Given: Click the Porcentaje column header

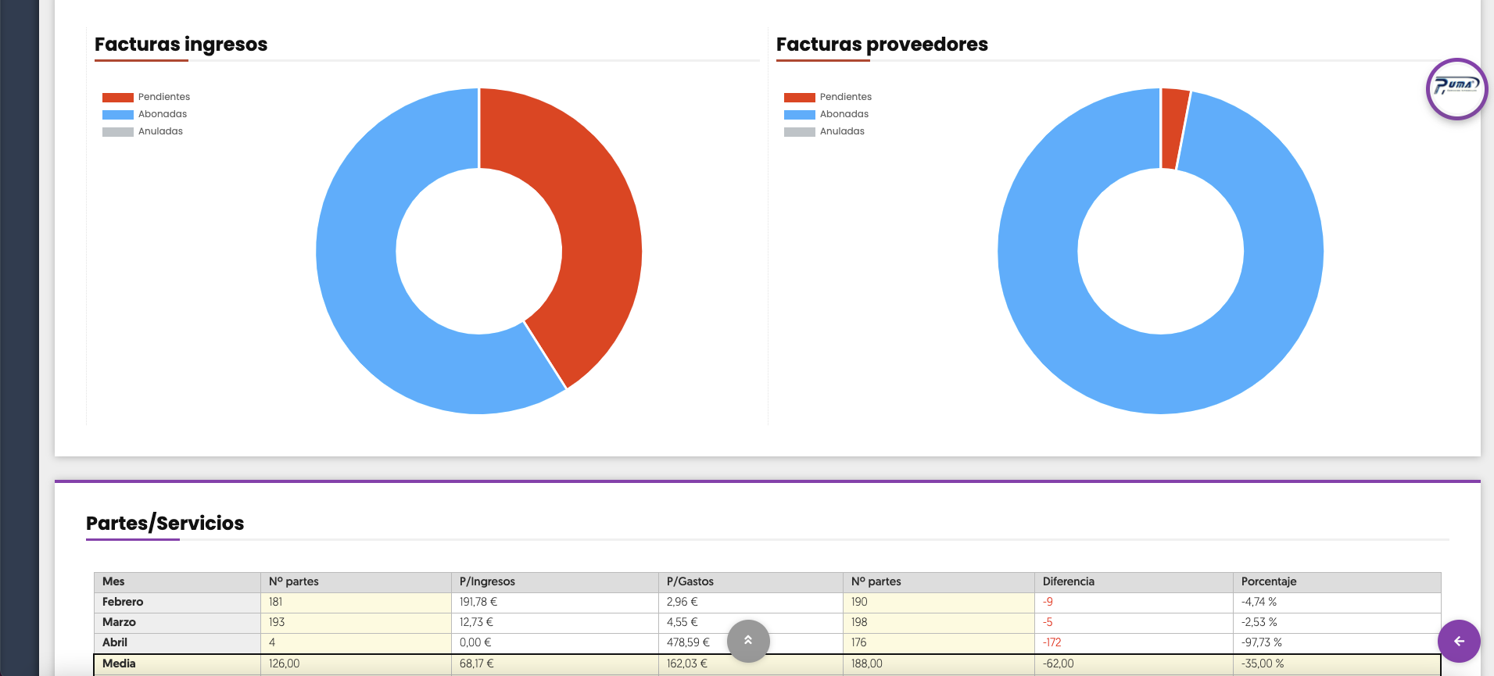Looking at the screenshot, I should [x=1268, y=581].
